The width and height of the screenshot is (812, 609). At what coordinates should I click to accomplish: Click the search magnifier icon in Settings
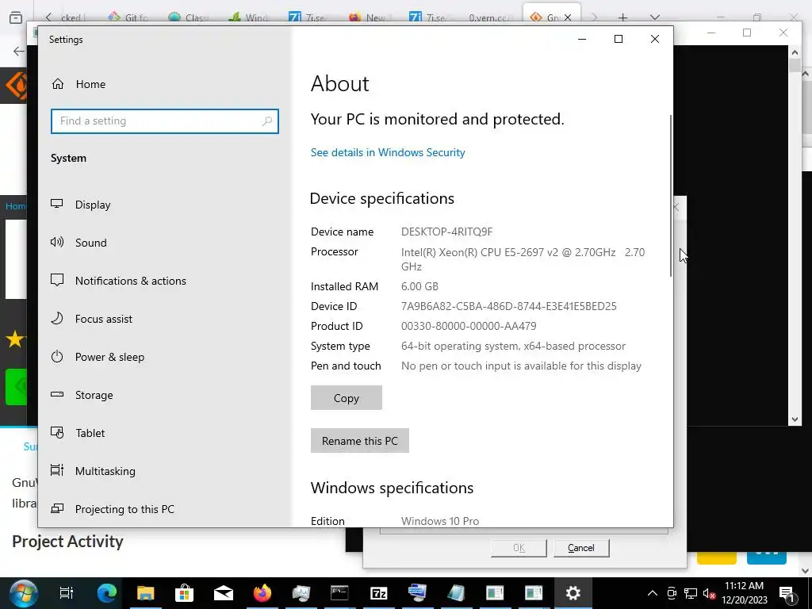266,121
